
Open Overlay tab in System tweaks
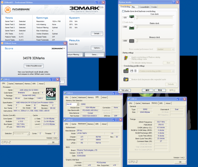pos(154,7)
